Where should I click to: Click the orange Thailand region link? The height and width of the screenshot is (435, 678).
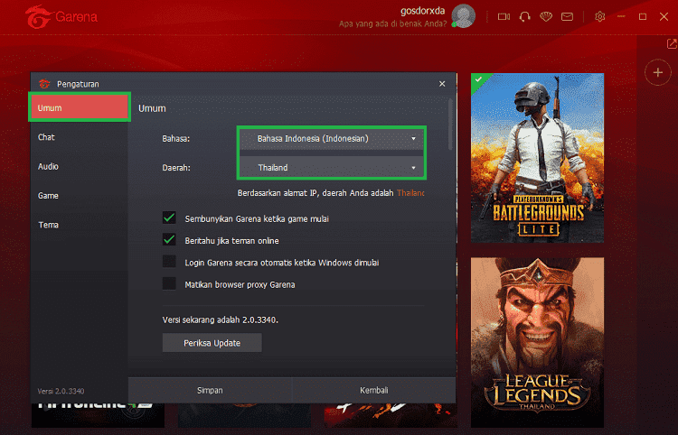click(x=410, y=193)
